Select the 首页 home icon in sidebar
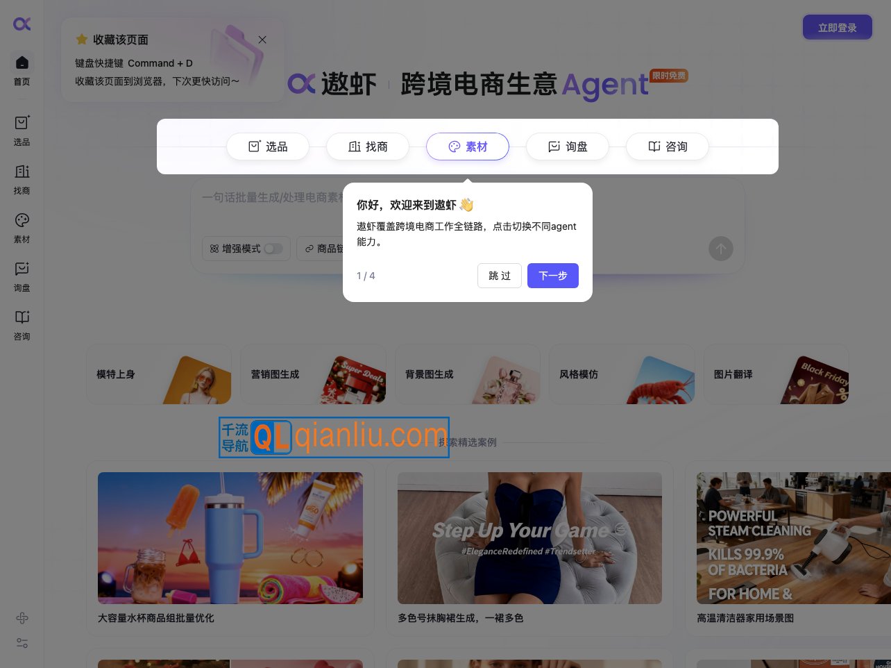891x668 pixels. (22, 62)
